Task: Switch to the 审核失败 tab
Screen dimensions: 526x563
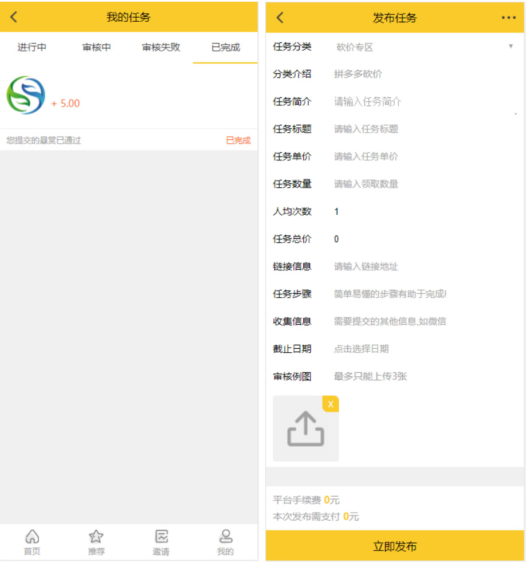Action: (161, 48)
